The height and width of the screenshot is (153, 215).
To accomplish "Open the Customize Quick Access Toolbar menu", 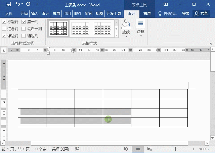I will tap(37, 5).
